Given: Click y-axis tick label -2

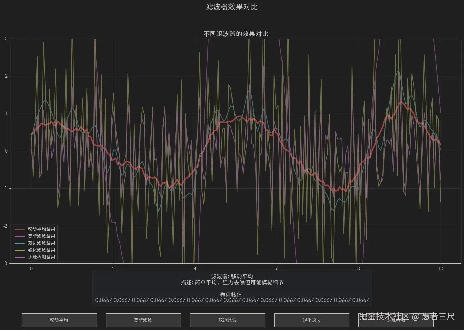Looking at the screenshot, I should (x=5, y=226).
